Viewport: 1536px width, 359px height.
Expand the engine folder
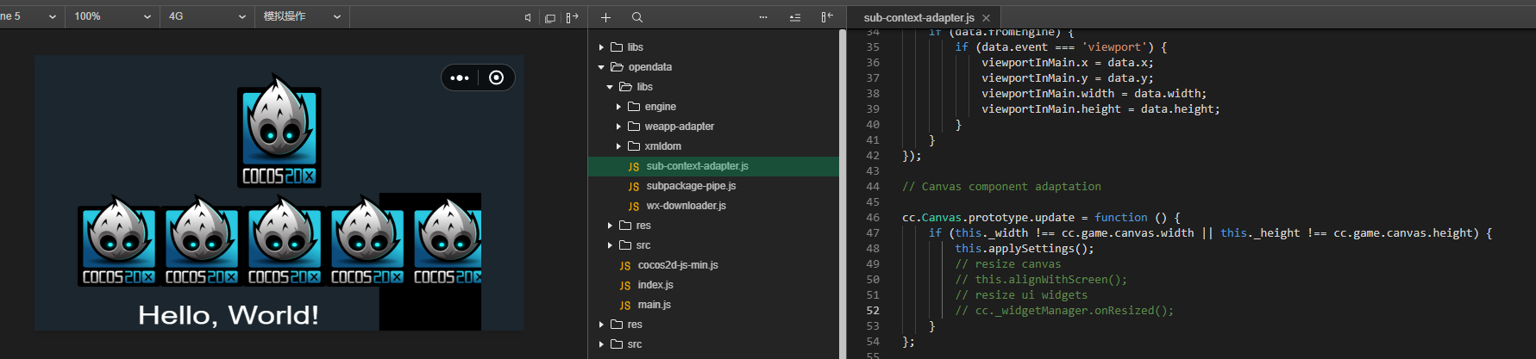point(618,107)
